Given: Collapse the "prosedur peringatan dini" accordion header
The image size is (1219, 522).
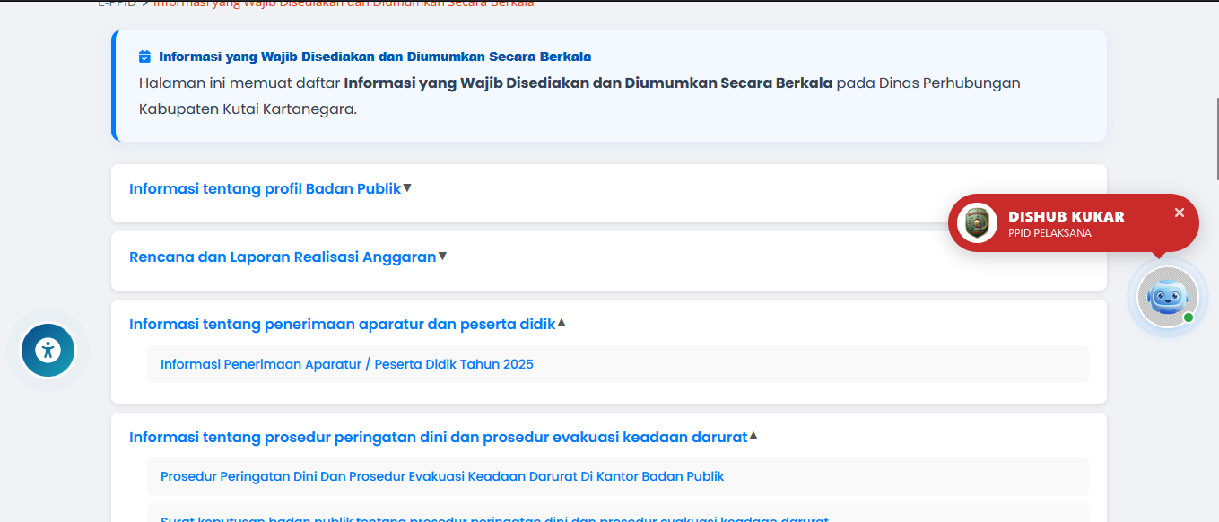Looking at the screenshot, I should click(x=444, y=437).
